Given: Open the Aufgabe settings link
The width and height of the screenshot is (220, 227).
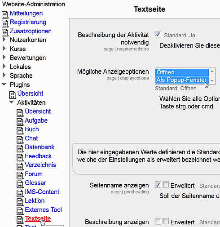Looking at the screenshot, I should (36, 120).
